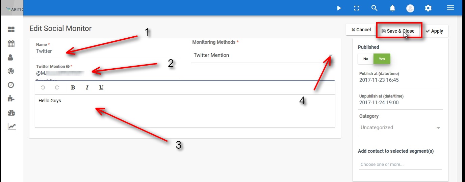Click the target icon in sidebar
Screen dimensions: 465x182
[11, 71]
